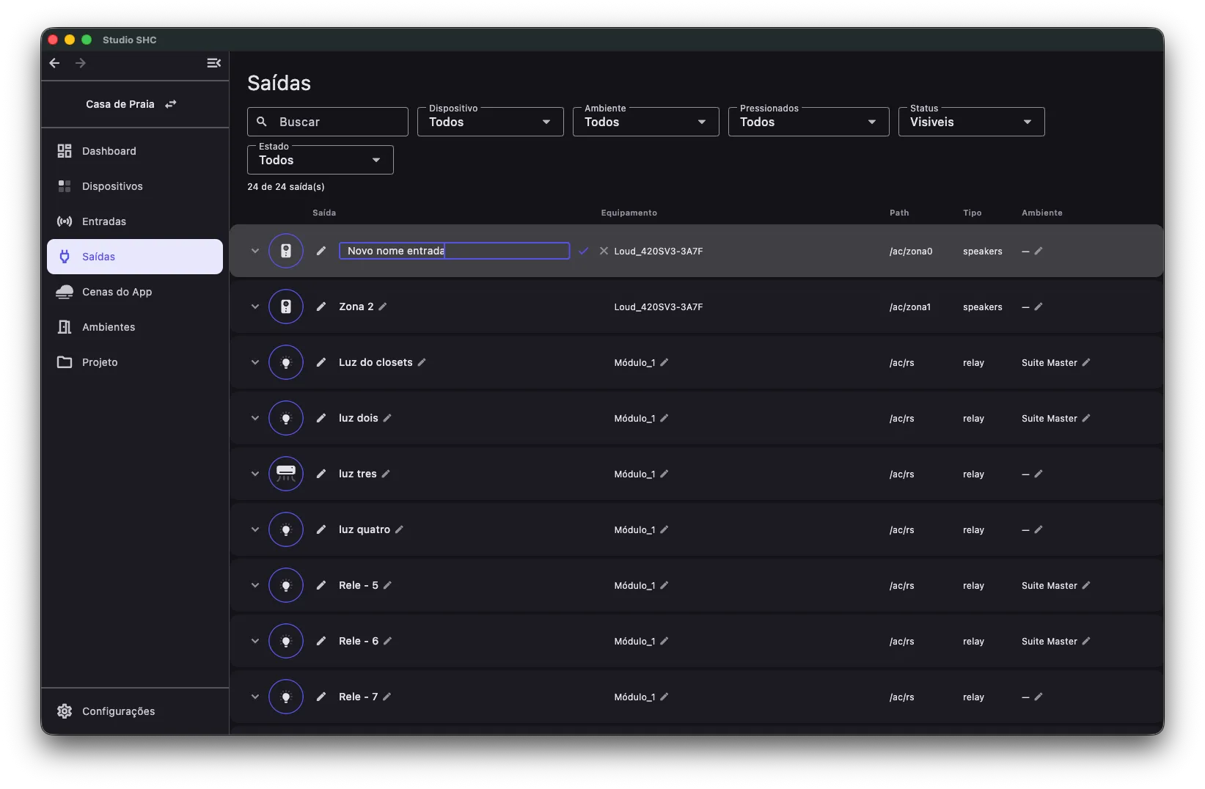Toggle the light bulb of luz quatro
Screen dimensions: 1205x789
286,529
